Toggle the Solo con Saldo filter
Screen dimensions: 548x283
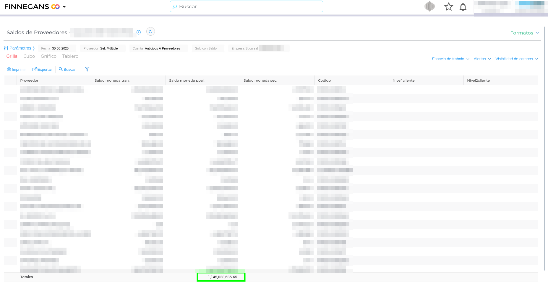[x=206, y=48]
